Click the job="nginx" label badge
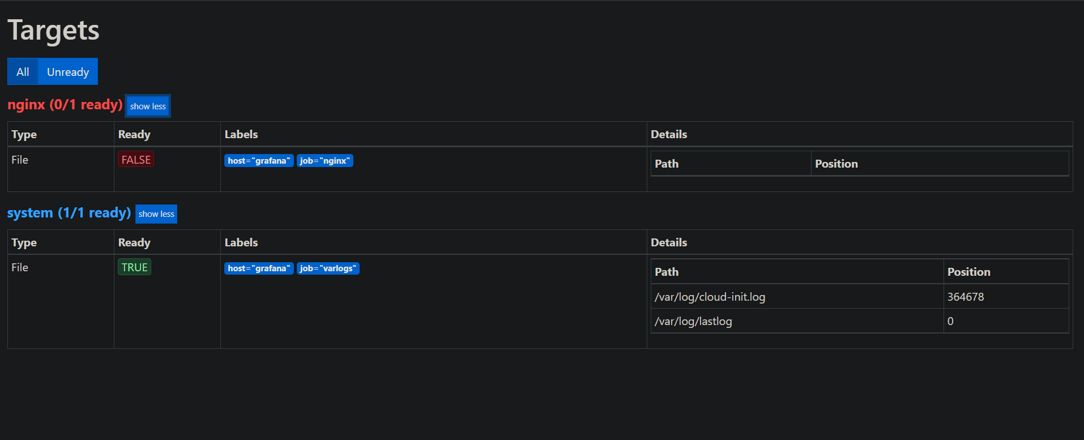The width and height of the screenshot is (1084, 440). pyautogui.click(x=325, y=160)
